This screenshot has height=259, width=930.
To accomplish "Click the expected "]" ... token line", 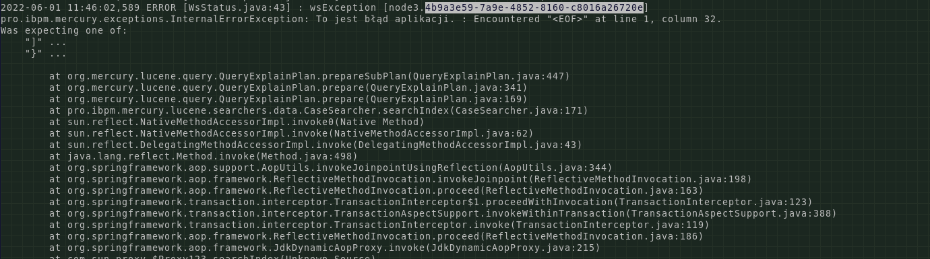I will 46,42.
